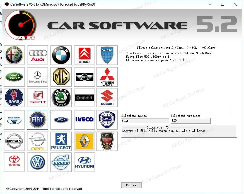Enable the EGR solutions filter

click(189, 47)
